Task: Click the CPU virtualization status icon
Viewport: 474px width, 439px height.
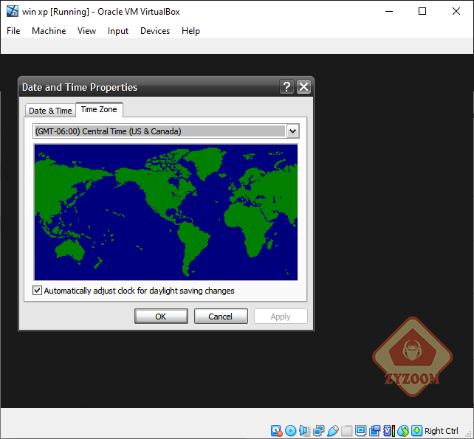Action: [x=389, y=431]
